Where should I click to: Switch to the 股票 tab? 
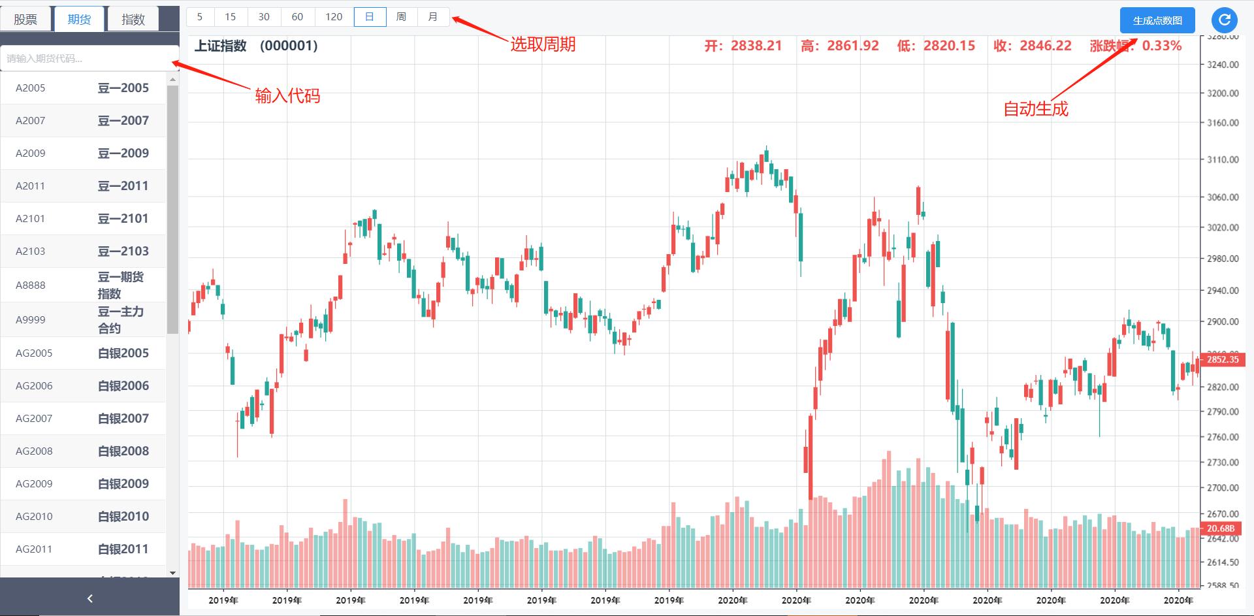(25, 20)
